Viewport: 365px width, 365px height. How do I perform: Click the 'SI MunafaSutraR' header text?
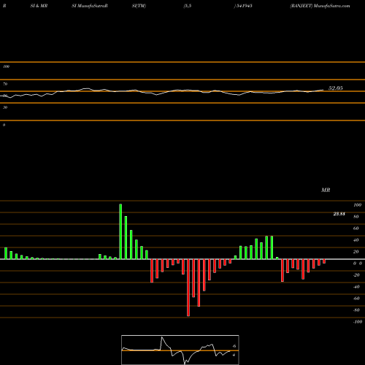(x=90, y=6)
